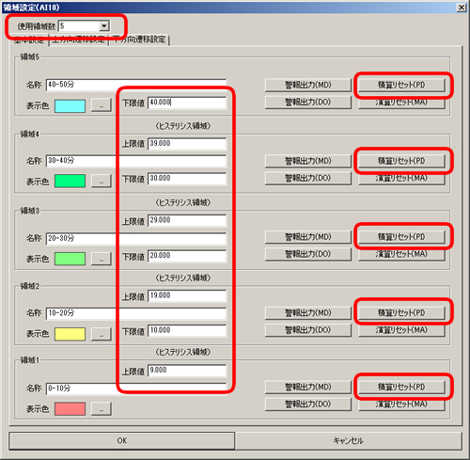This screenshot has width=470, height=460.
Task: Click the browse button beside 領域5 color
Action: pos(102,105)
